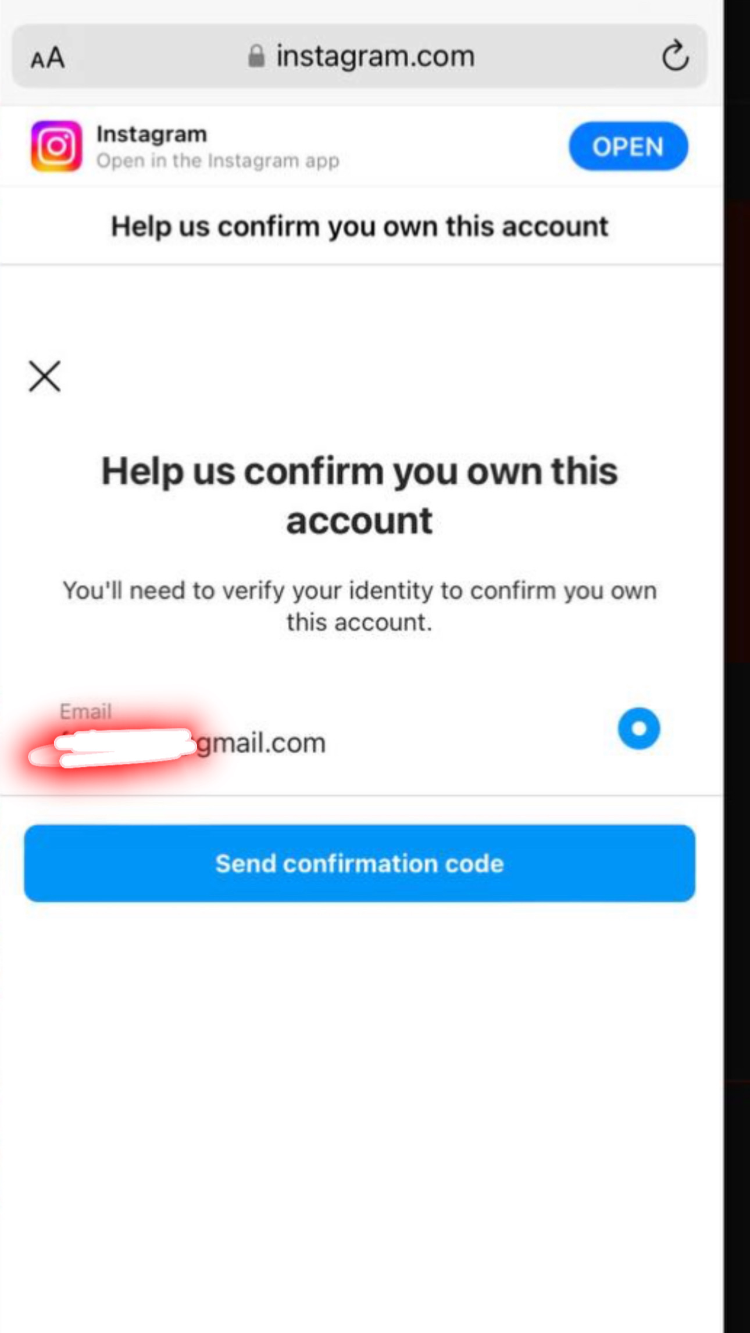Tap the Instagram camera logo in banner
Viewport: 750px width, 1333px height.
click(x=56, y=146)
